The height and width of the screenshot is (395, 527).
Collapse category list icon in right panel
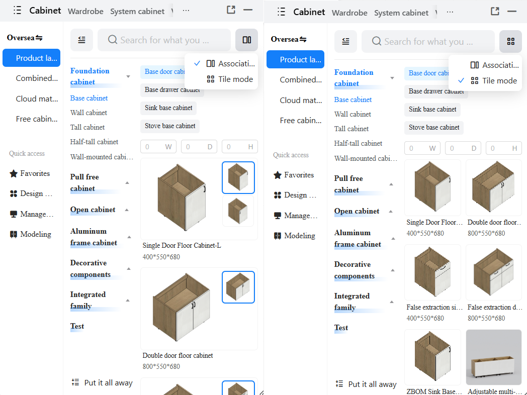[345, 41]
